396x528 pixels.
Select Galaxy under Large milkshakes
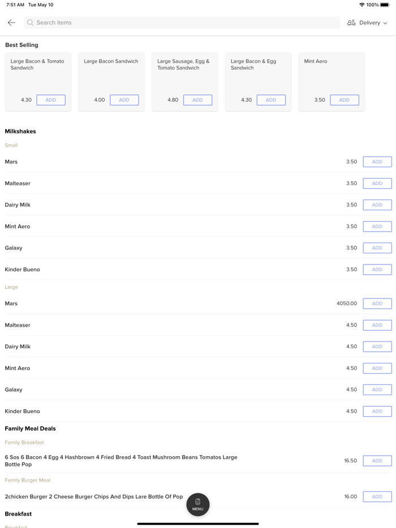point(14,389)
